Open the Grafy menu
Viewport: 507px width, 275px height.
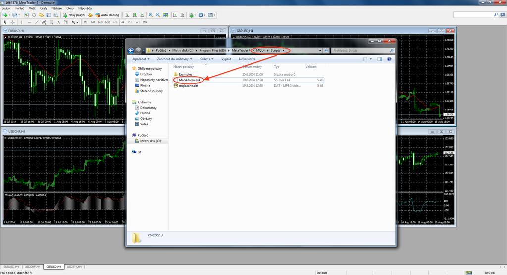point(44,8)
